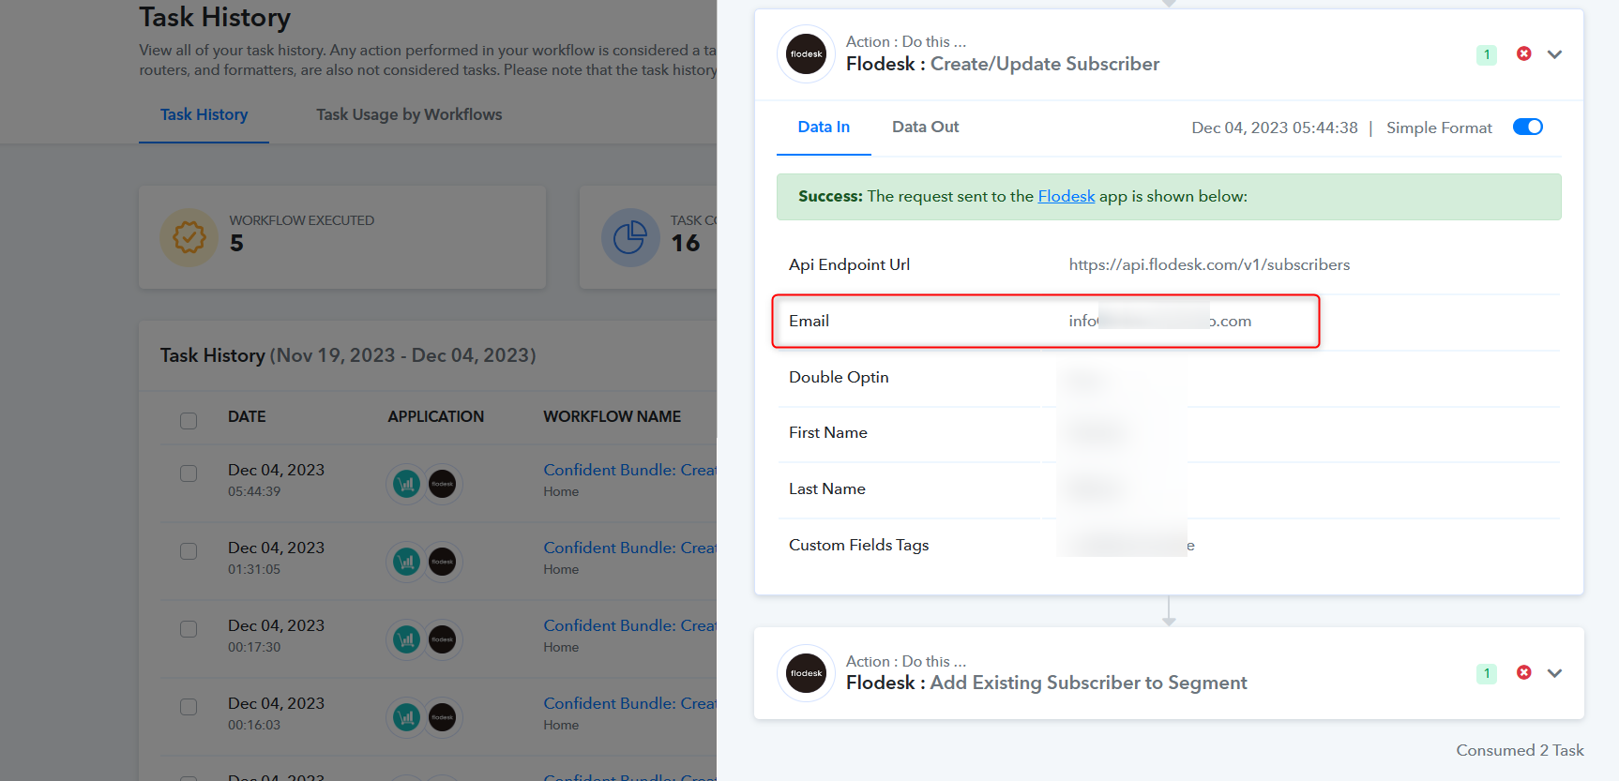Click the First Name field label

click(828, 432)
